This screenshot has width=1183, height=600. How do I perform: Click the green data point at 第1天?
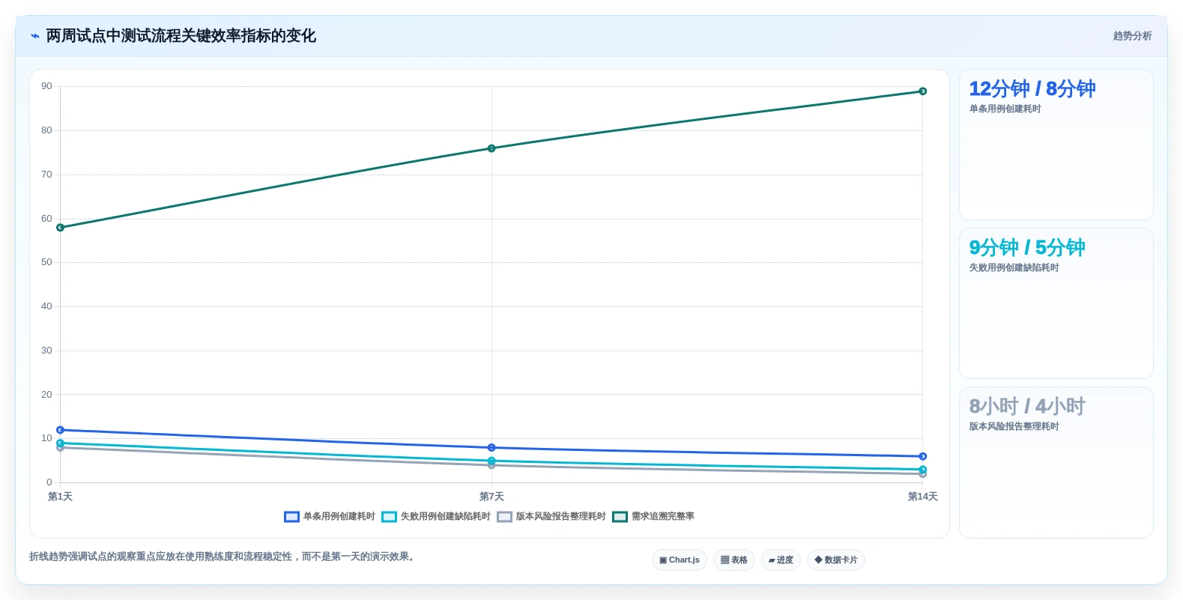point(61,228)
